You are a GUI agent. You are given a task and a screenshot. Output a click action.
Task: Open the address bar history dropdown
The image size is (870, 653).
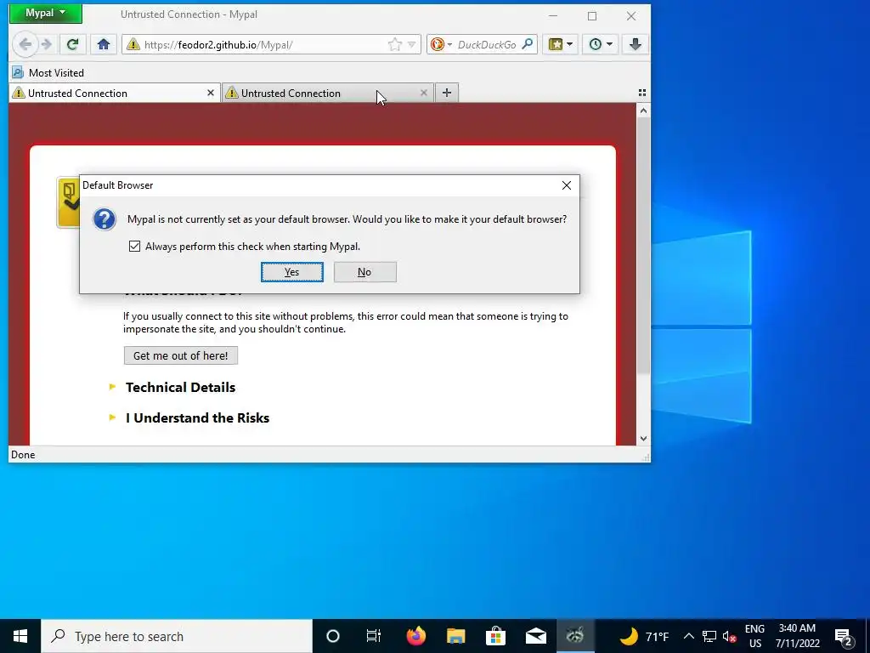coord(412,44)
